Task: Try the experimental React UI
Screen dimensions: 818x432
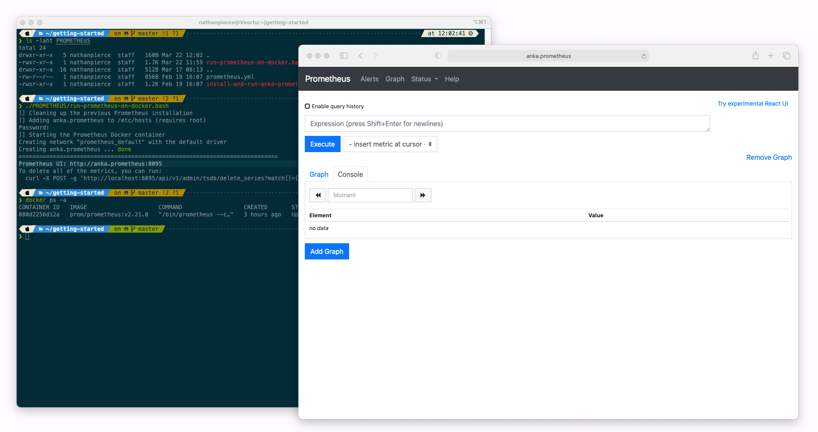Action: (752, 104)
